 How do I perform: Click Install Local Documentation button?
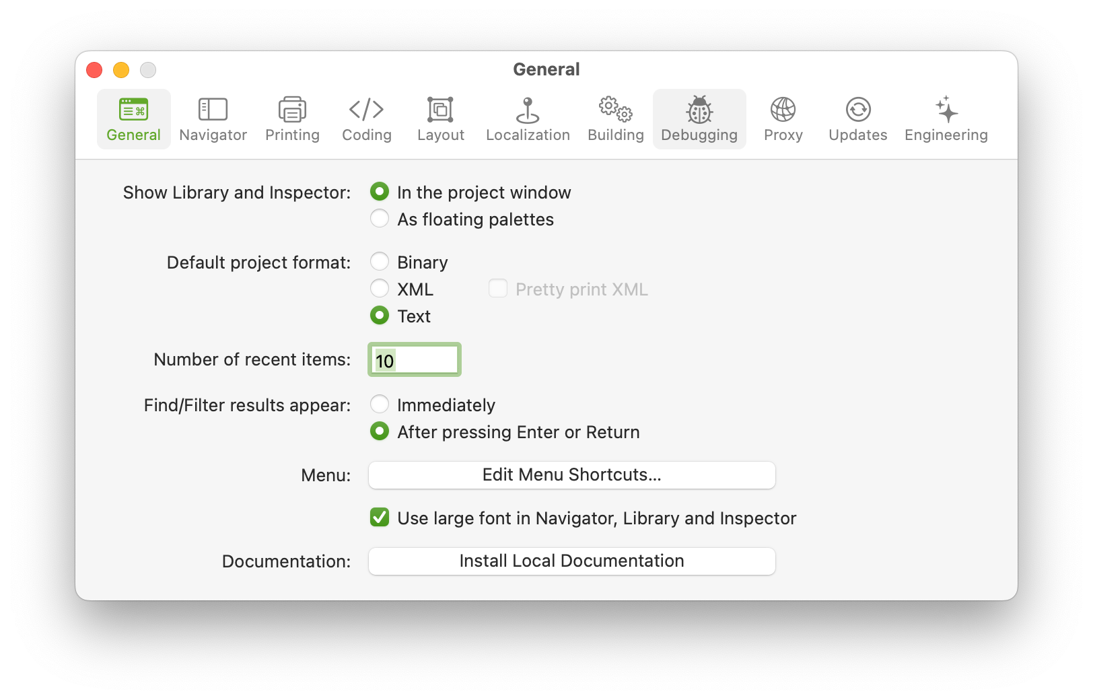pyautogui.click(x=571, y=561)
